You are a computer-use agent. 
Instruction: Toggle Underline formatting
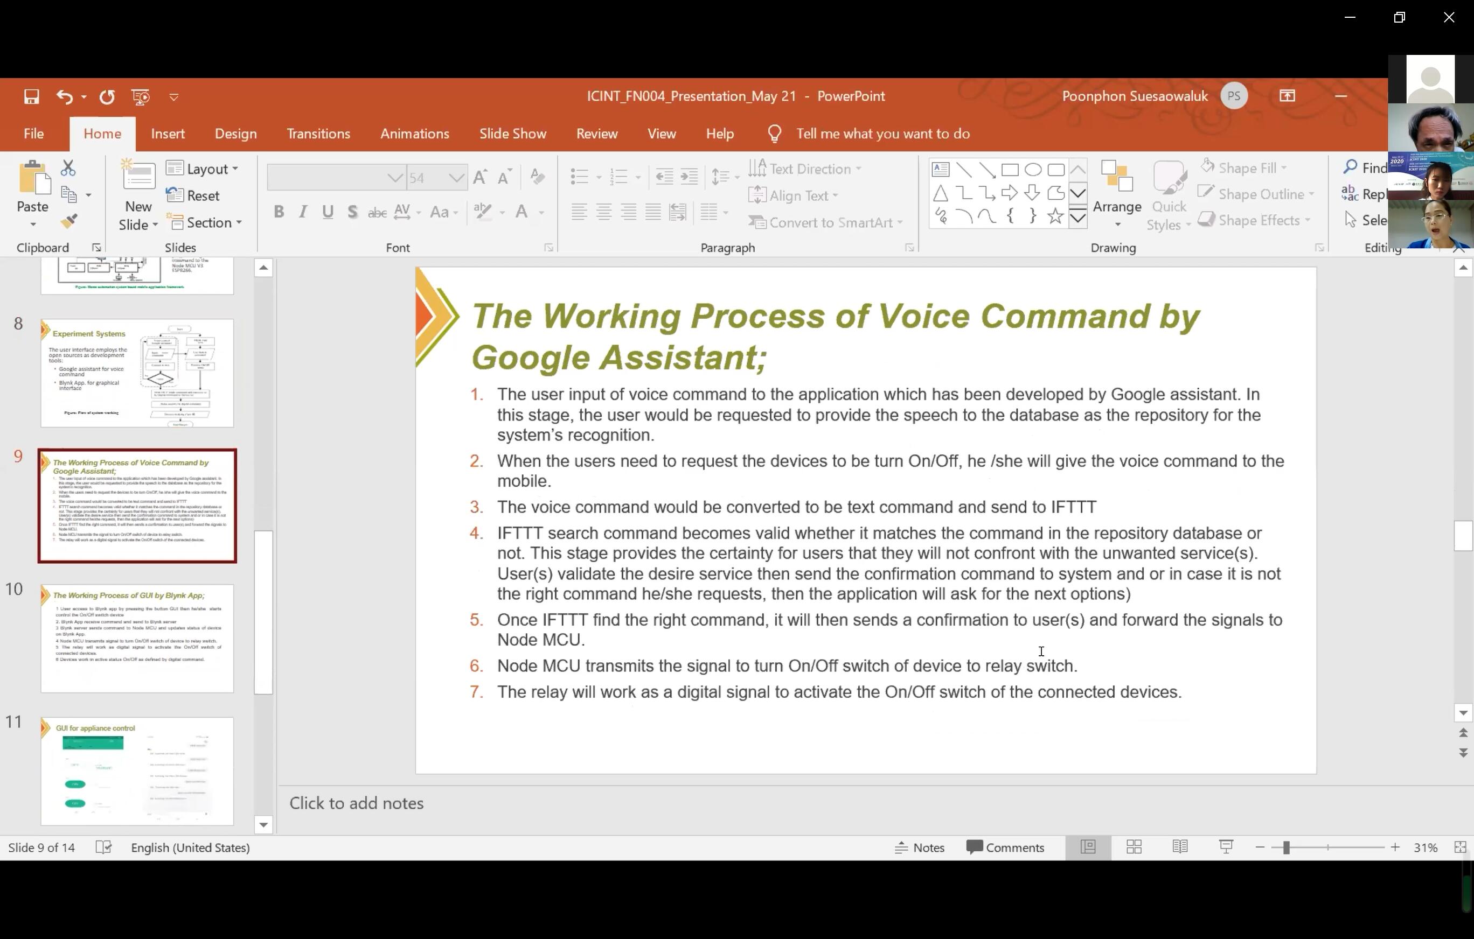coord(328,212)
